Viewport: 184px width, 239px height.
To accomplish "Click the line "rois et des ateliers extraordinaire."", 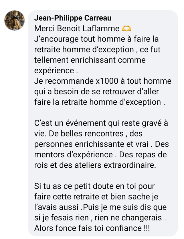I will click(x=95, y=165).
